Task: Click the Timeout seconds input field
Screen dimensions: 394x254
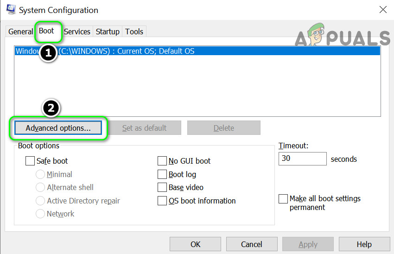Action: [302, 159]
